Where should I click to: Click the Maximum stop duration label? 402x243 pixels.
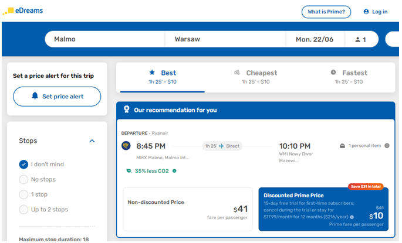coord(54,239)
